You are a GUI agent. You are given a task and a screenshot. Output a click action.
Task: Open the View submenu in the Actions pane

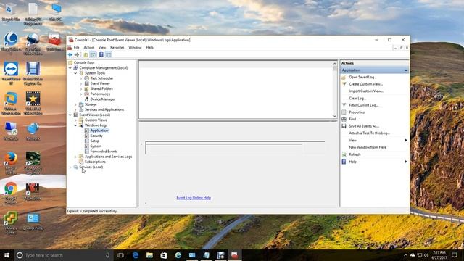point(375,140)
